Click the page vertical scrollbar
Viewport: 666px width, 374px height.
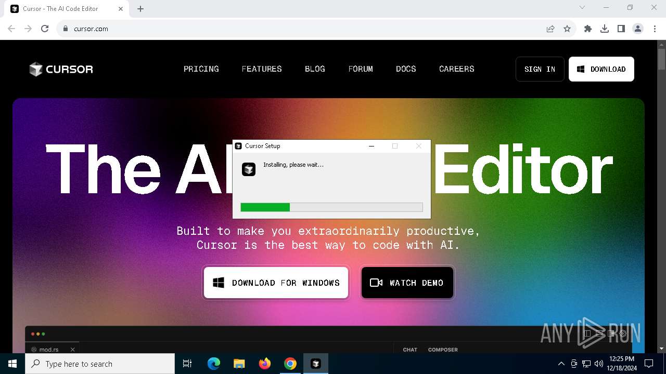point(662,196)
